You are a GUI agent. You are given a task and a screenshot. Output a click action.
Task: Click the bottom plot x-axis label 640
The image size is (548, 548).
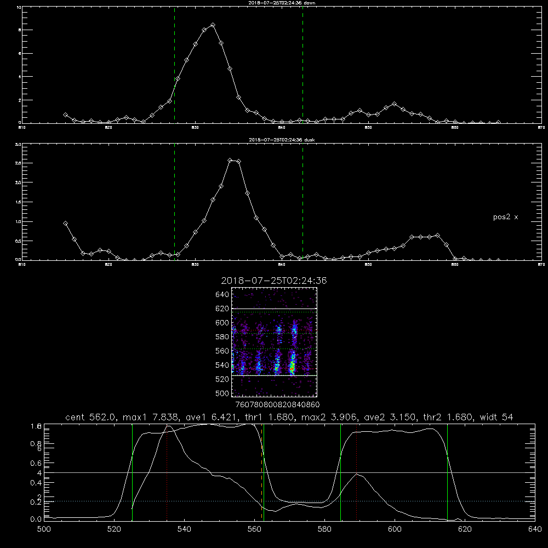pos(535,529)
